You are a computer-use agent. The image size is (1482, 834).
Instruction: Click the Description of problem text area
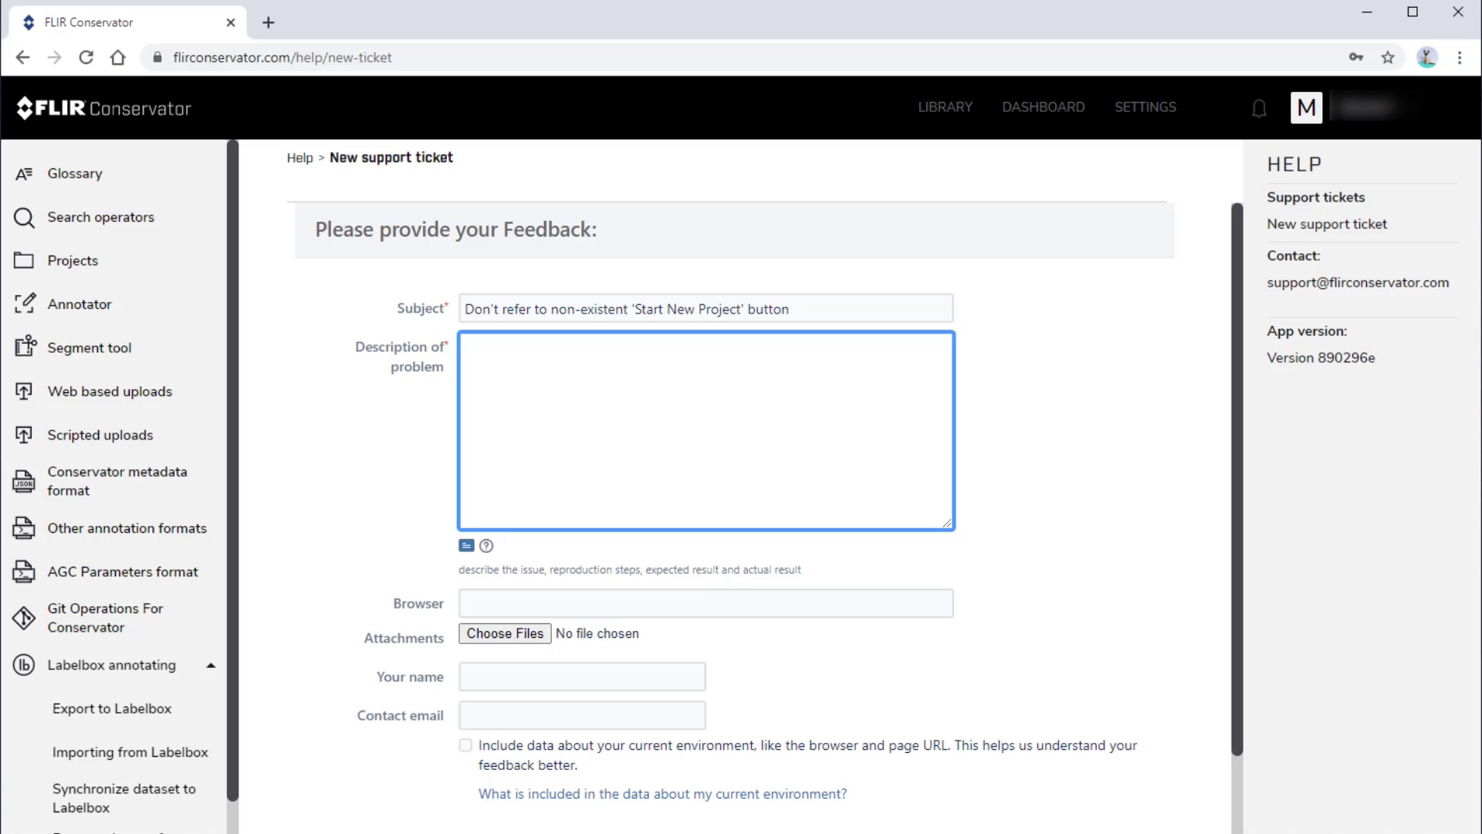click(705, 429)
